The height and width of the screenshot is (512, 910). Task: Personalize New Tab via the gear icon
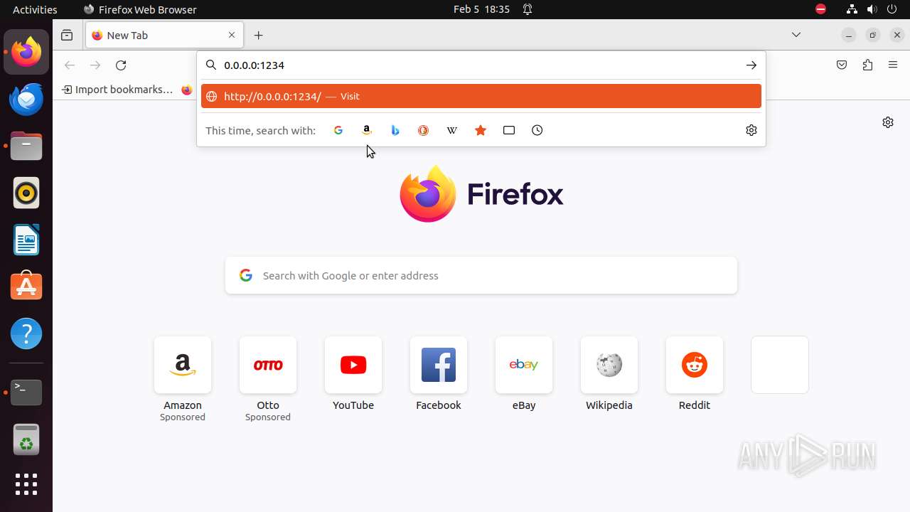888,122
